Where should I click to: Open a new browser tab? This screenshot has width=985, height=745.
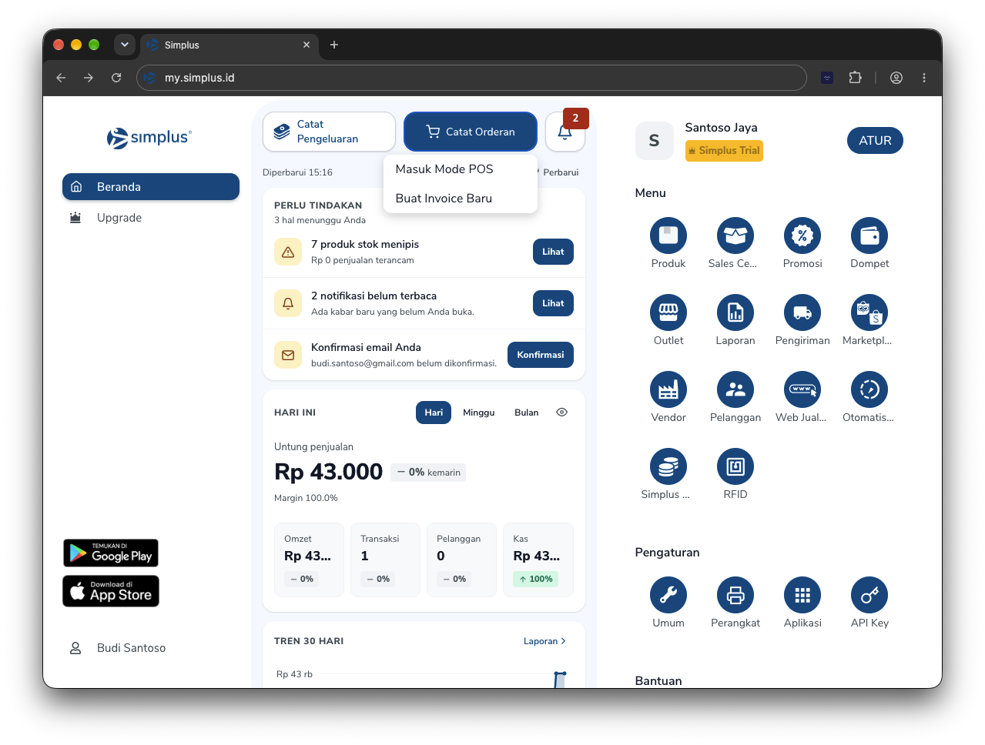pos(334,45)
